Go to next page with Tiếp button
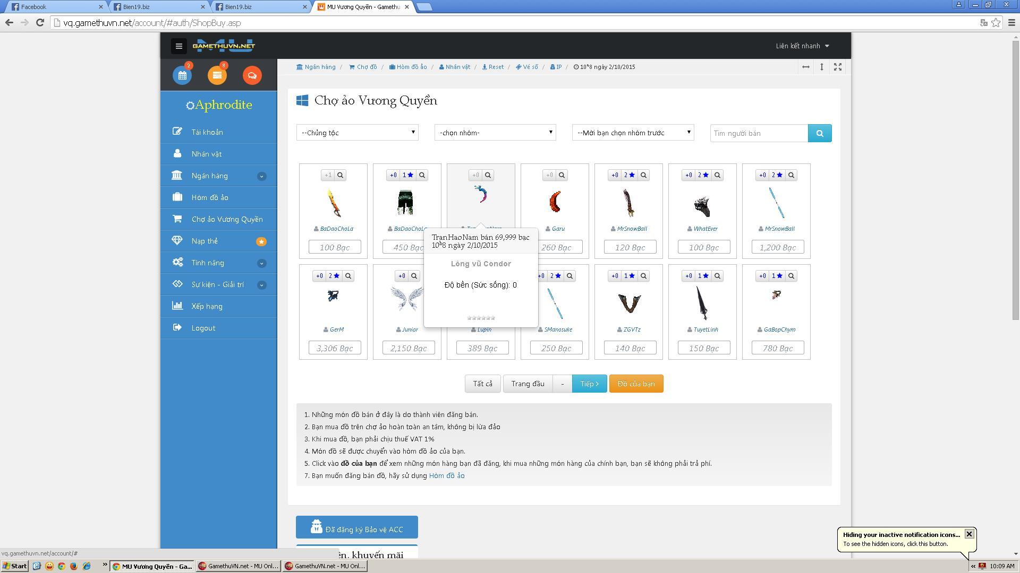 [589, 384]
